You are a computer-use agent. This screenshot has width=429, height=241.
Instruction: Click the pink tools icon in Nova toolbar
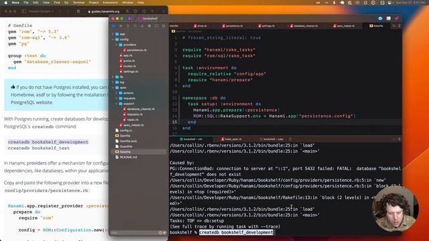pyautogui.click(x=396, y=18)
